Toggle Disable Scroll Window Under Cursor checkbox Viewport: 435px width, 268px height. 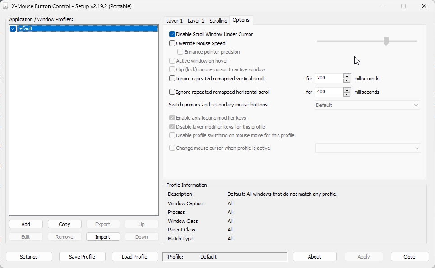(172, 34)
